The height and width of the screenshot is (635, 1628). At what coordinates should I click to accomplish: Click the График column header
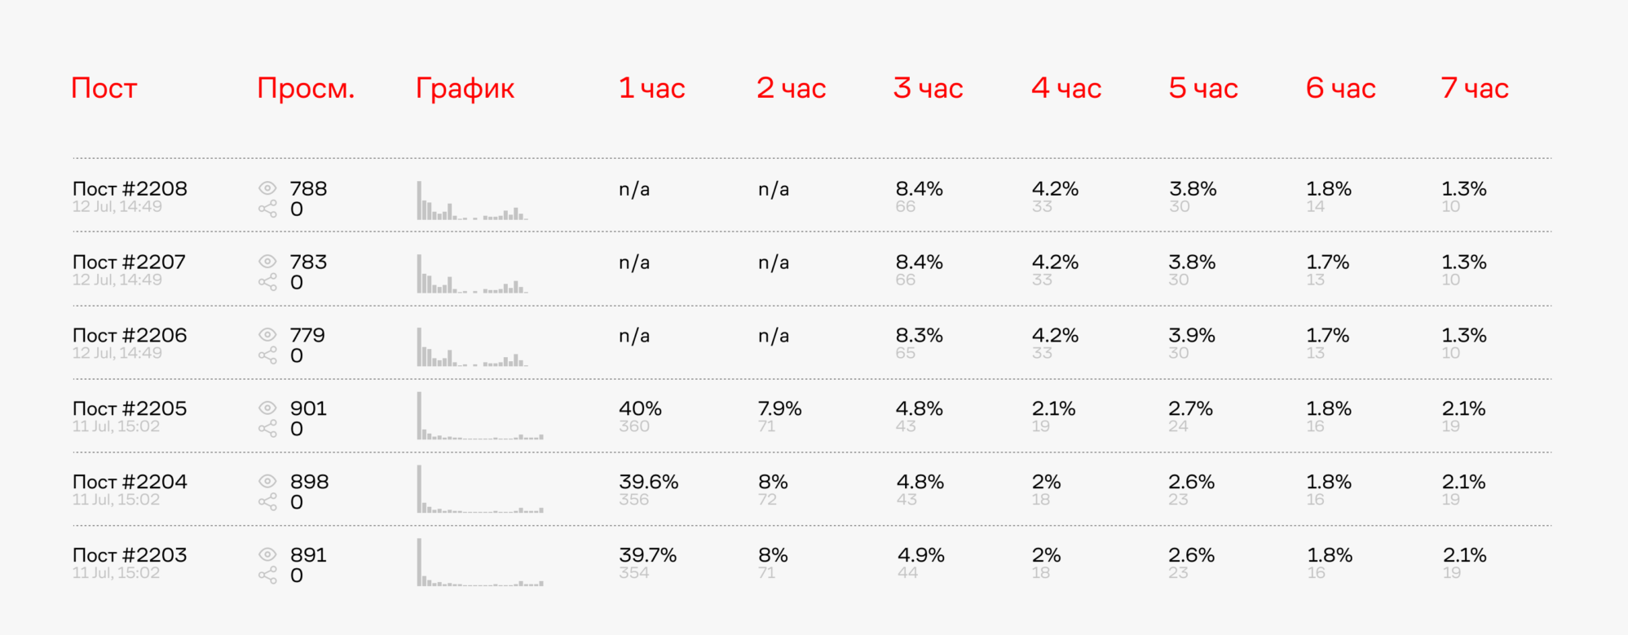[465, 88]
